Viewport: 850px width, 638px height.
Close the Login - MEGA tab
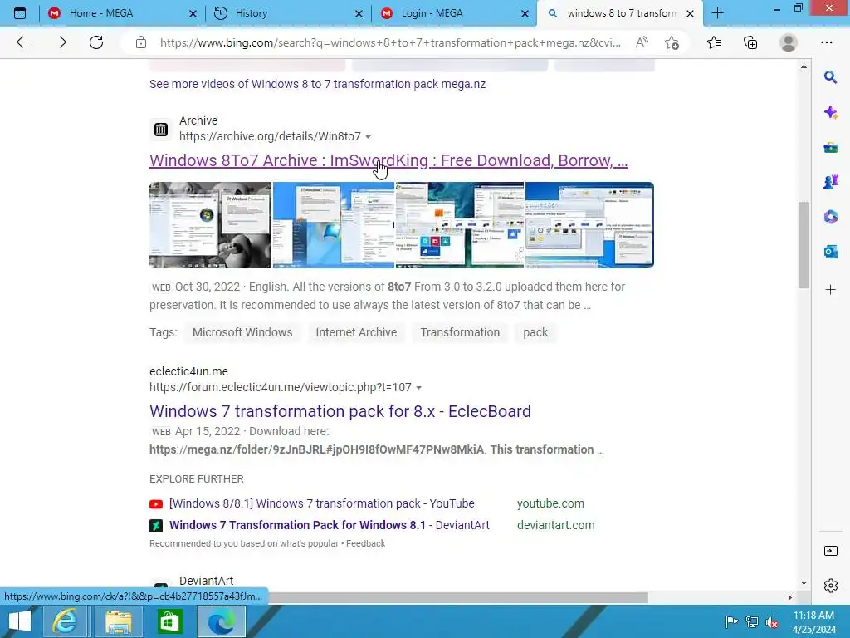(525, 13)
